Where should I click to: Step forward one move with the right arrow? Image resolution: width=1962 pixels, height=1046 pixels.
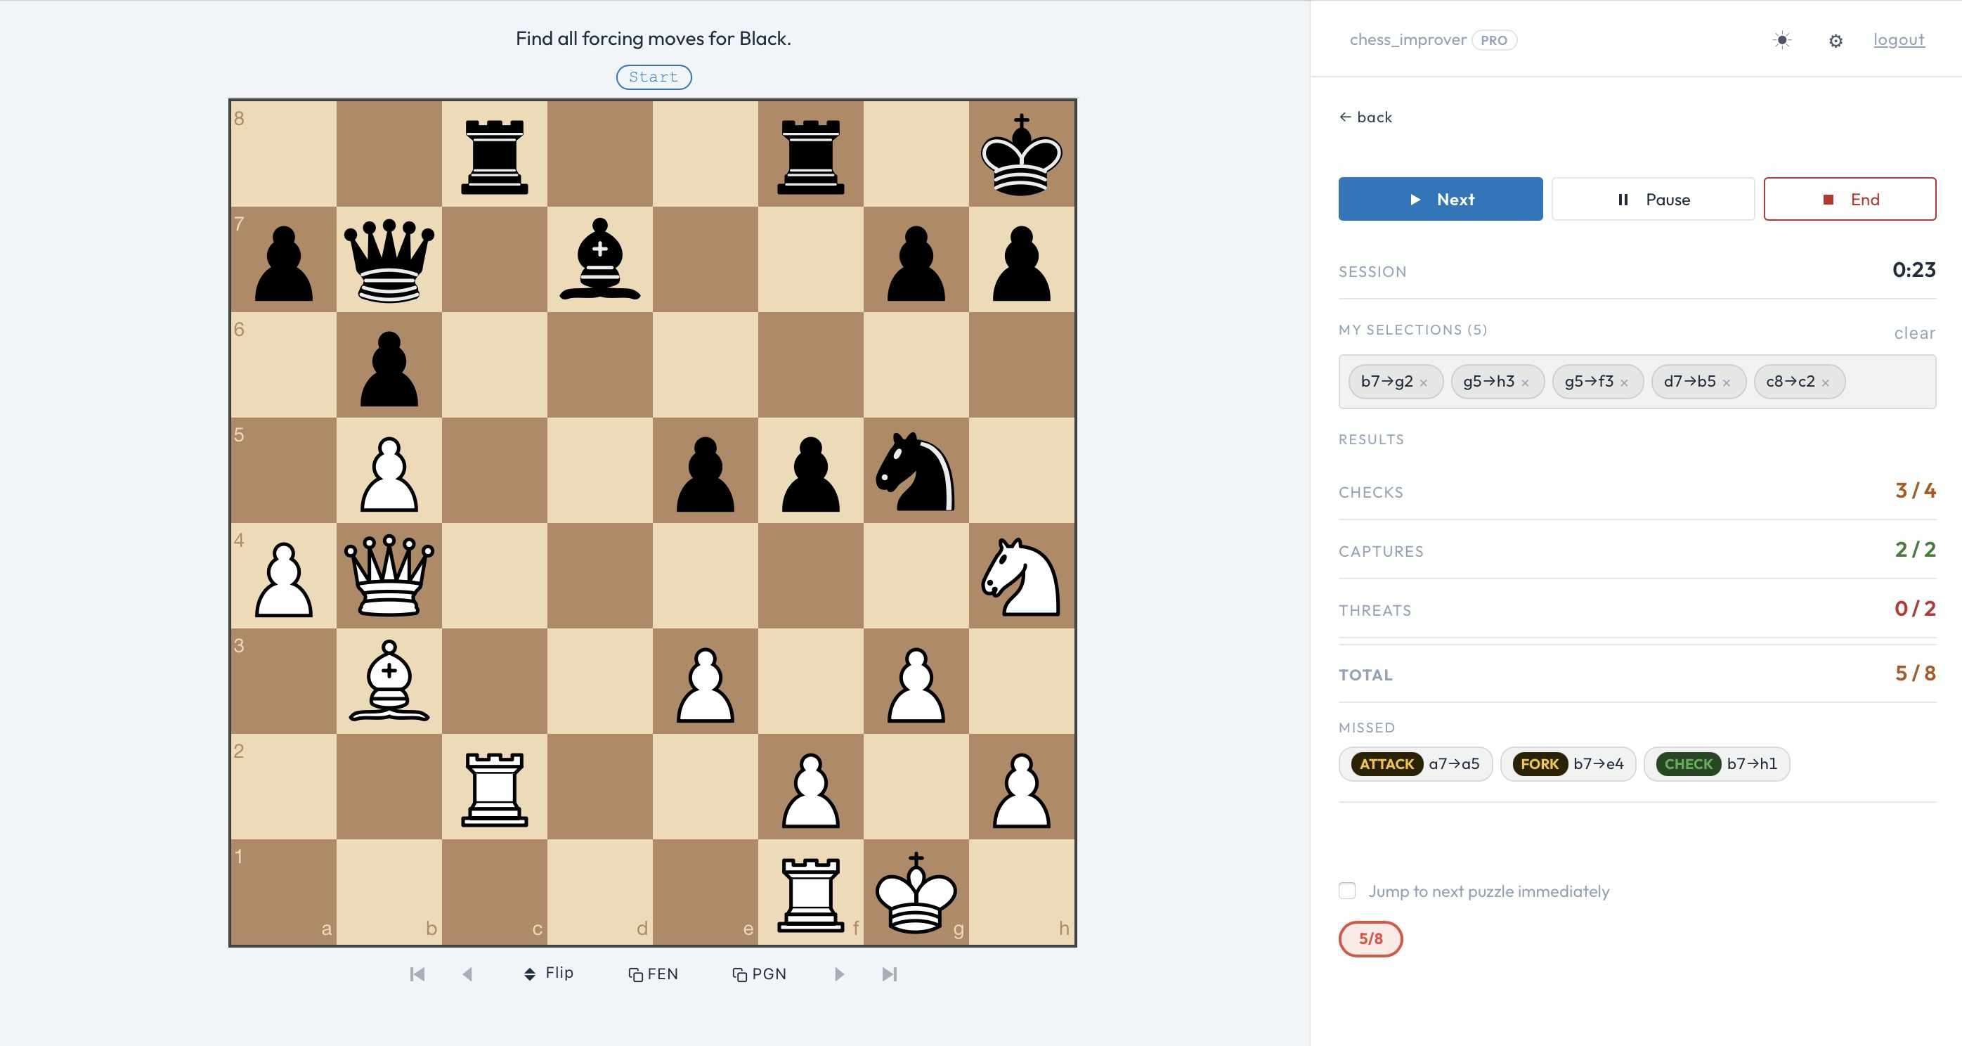[838, 974]
